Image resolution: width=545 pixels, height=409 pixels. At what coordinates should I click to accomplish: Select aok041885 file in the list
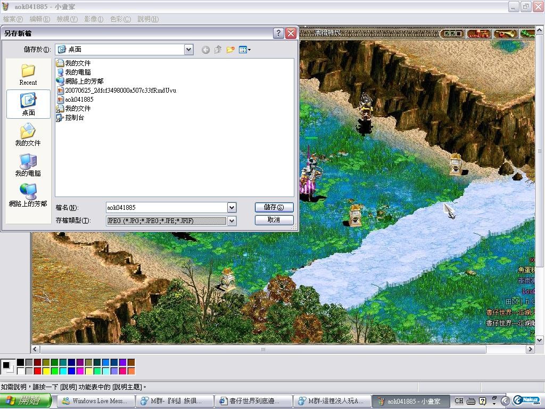coord(75,100)
